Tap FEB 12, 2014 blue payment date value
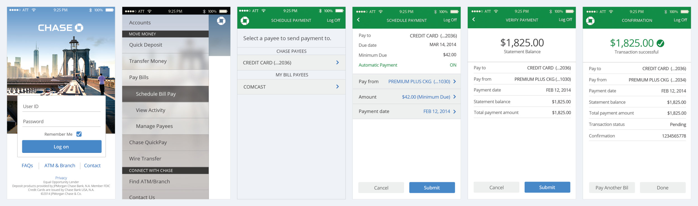 point(437,111)
